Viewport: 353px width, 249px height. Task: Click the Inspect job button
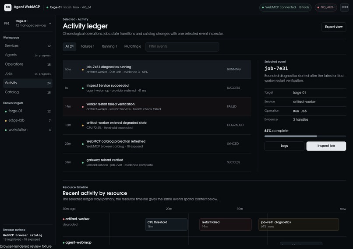(x=326, y=146)
